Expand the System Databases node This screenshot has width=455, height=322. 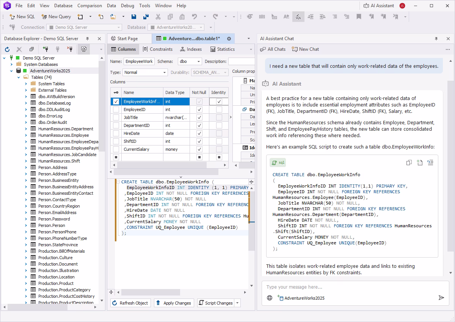(11, 64)
